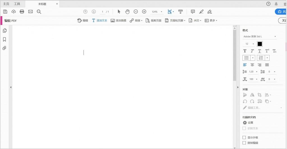This screenshot has width=287, height=149.
Task: Click 编辑 tool button
Action: (83, 20)
